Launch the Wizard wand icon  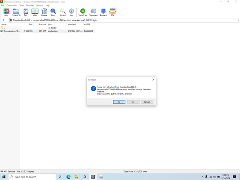tap(62, 12)
